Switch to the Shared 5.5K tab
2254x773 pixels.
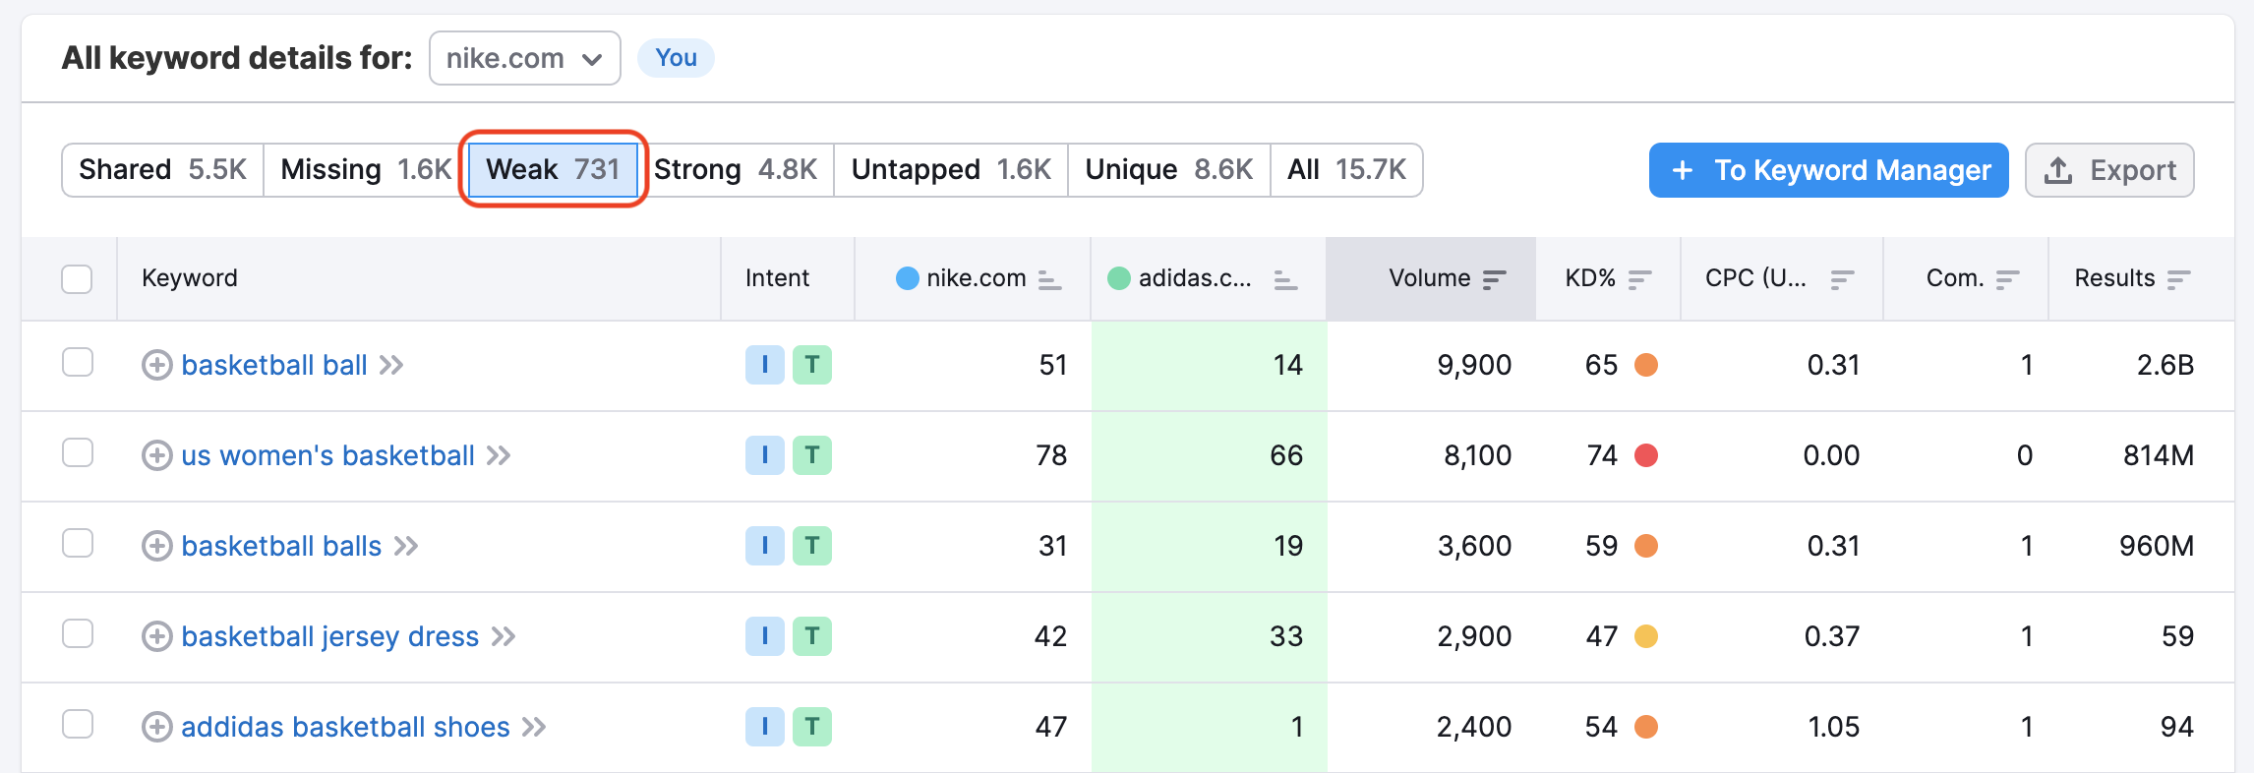coord(162,170)
